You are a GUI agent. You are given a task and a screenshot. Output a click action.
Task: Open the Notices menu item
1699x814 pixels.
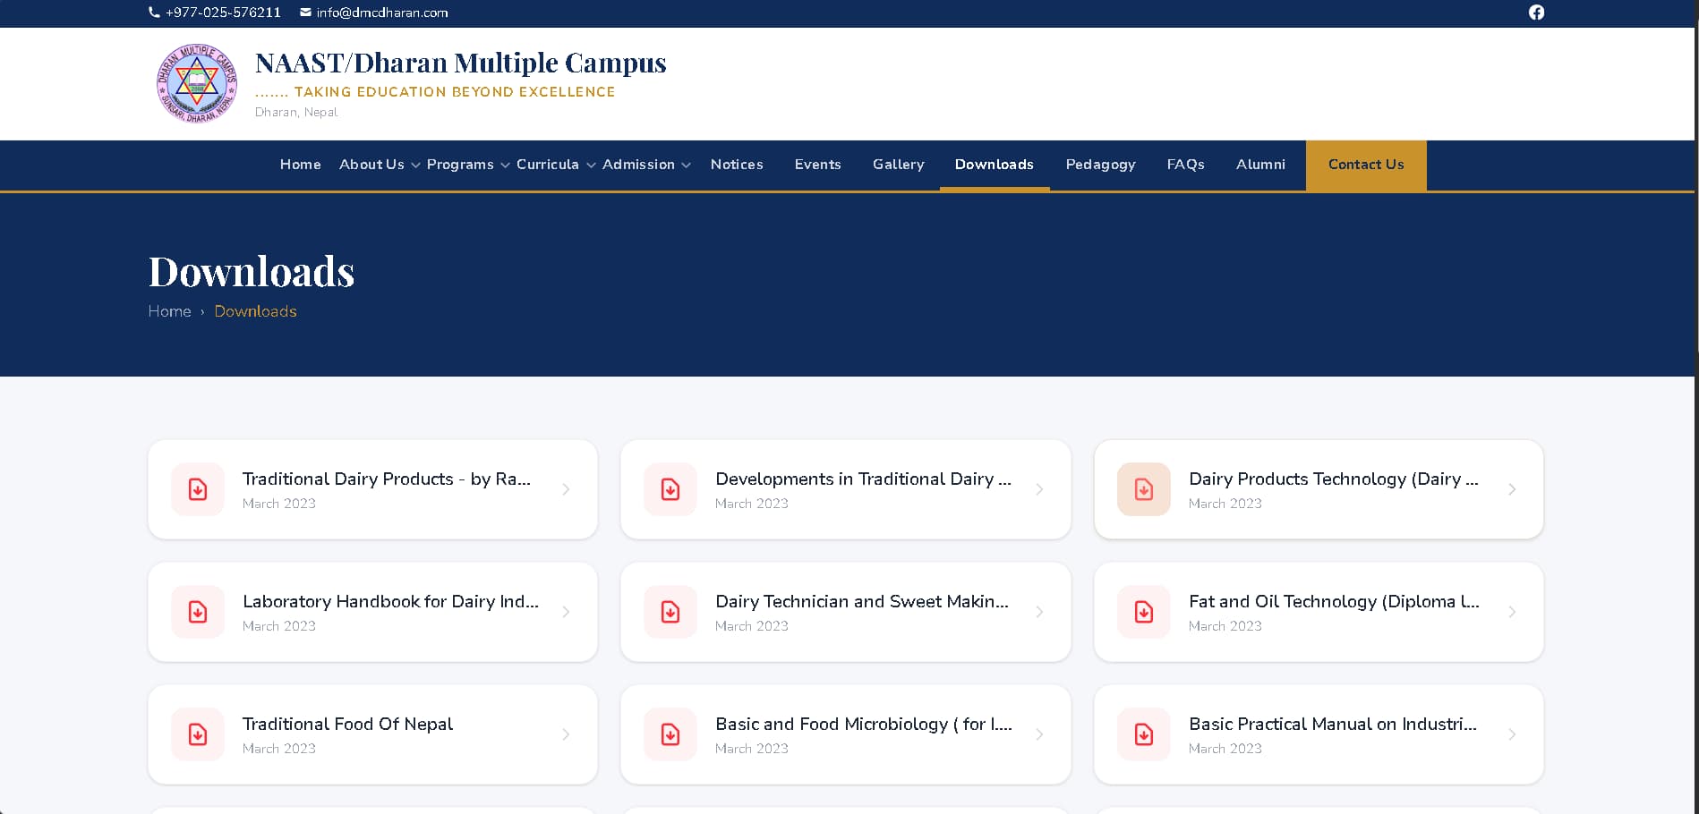(737, 165)
